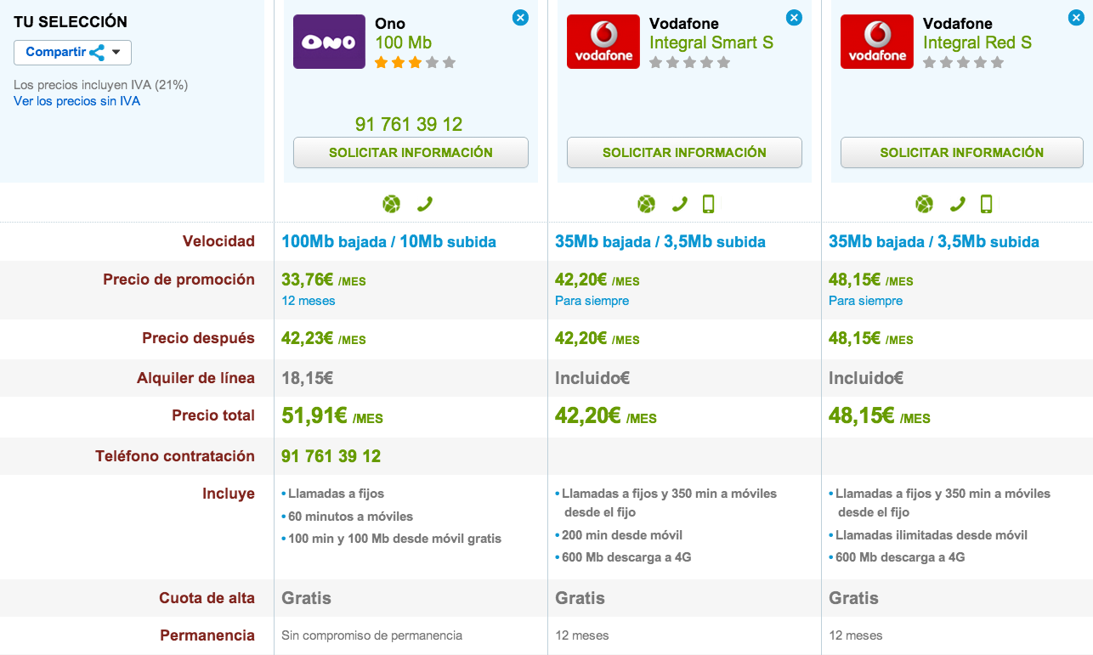
Task: Click the mobile icon under Integral Smart S
Action: click(708, 204)
